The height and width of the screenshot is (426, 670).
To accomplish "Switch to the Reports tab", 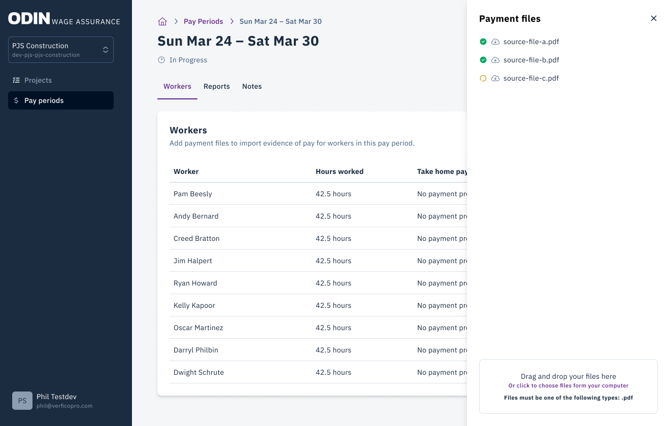I will (x=217, y=86).
